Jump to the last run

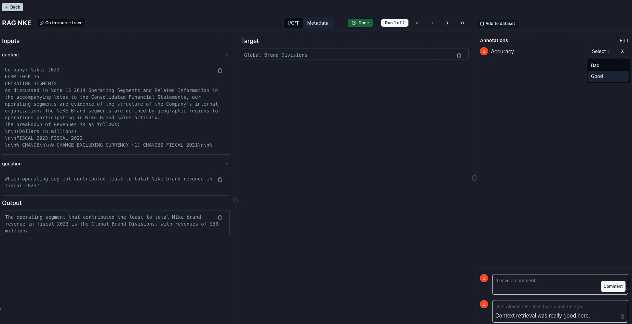462,23
